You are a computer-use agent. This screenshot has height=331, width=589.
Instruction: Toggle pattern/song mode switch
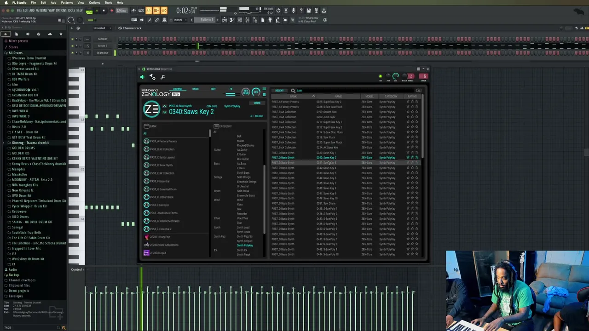click(x=89, y=10)
